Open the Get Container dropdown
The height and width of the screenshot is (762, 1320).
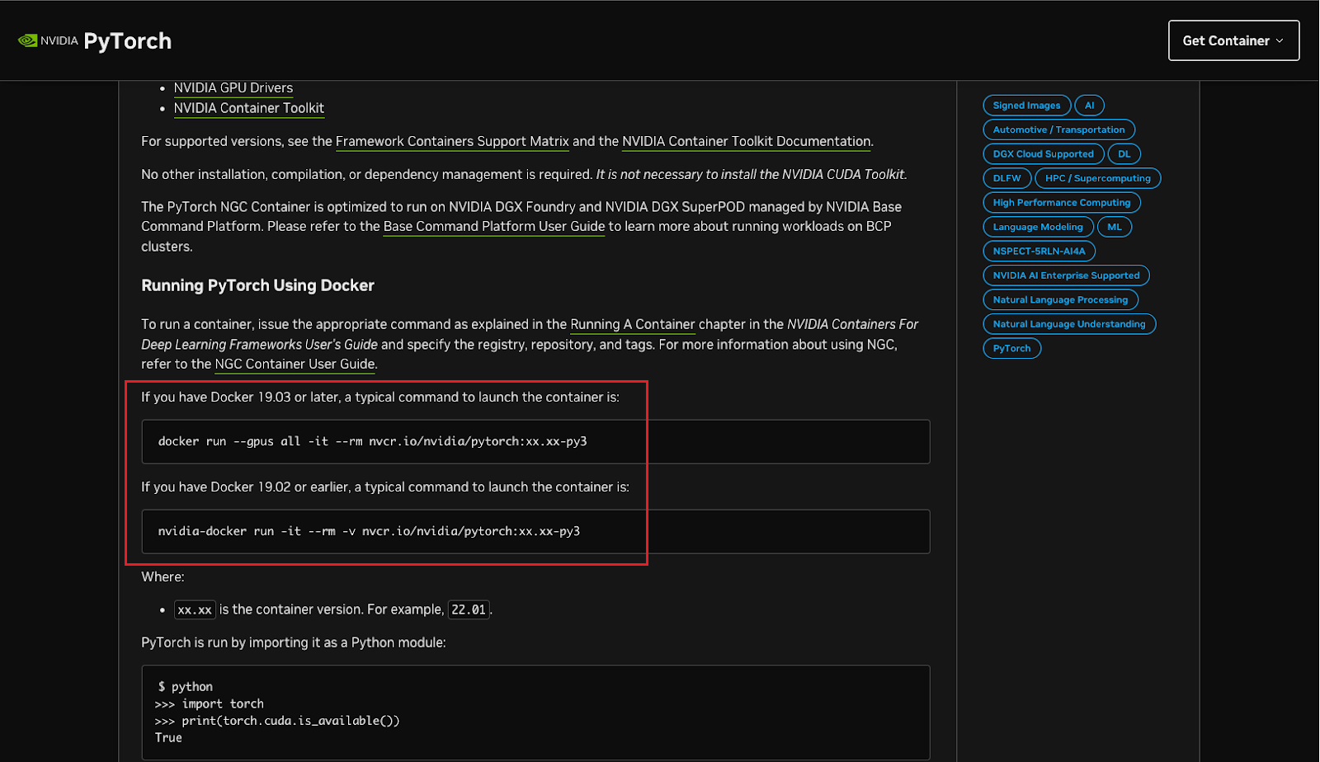point(1233,40)
